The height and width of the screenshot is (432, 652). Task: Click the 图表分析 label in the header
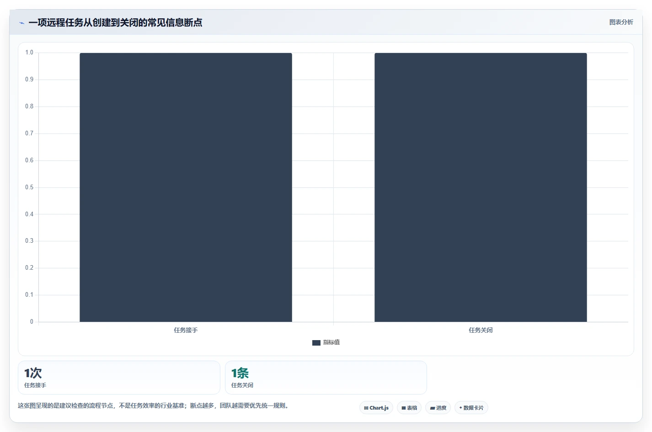point(621,22)
